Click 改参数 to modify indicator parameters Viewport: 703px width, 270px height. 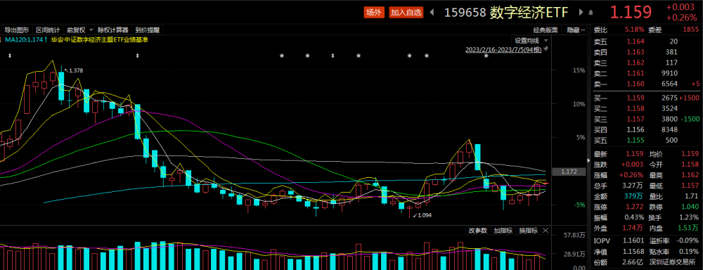point(478,231)
